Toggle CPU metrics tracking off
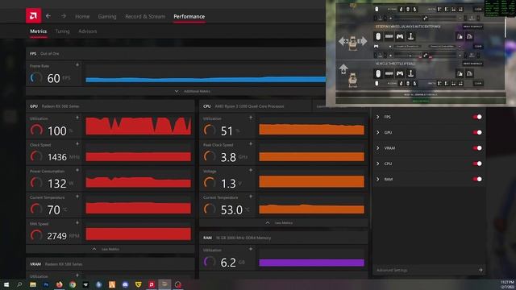The image size is (516, 290). [x=477, y=164]
